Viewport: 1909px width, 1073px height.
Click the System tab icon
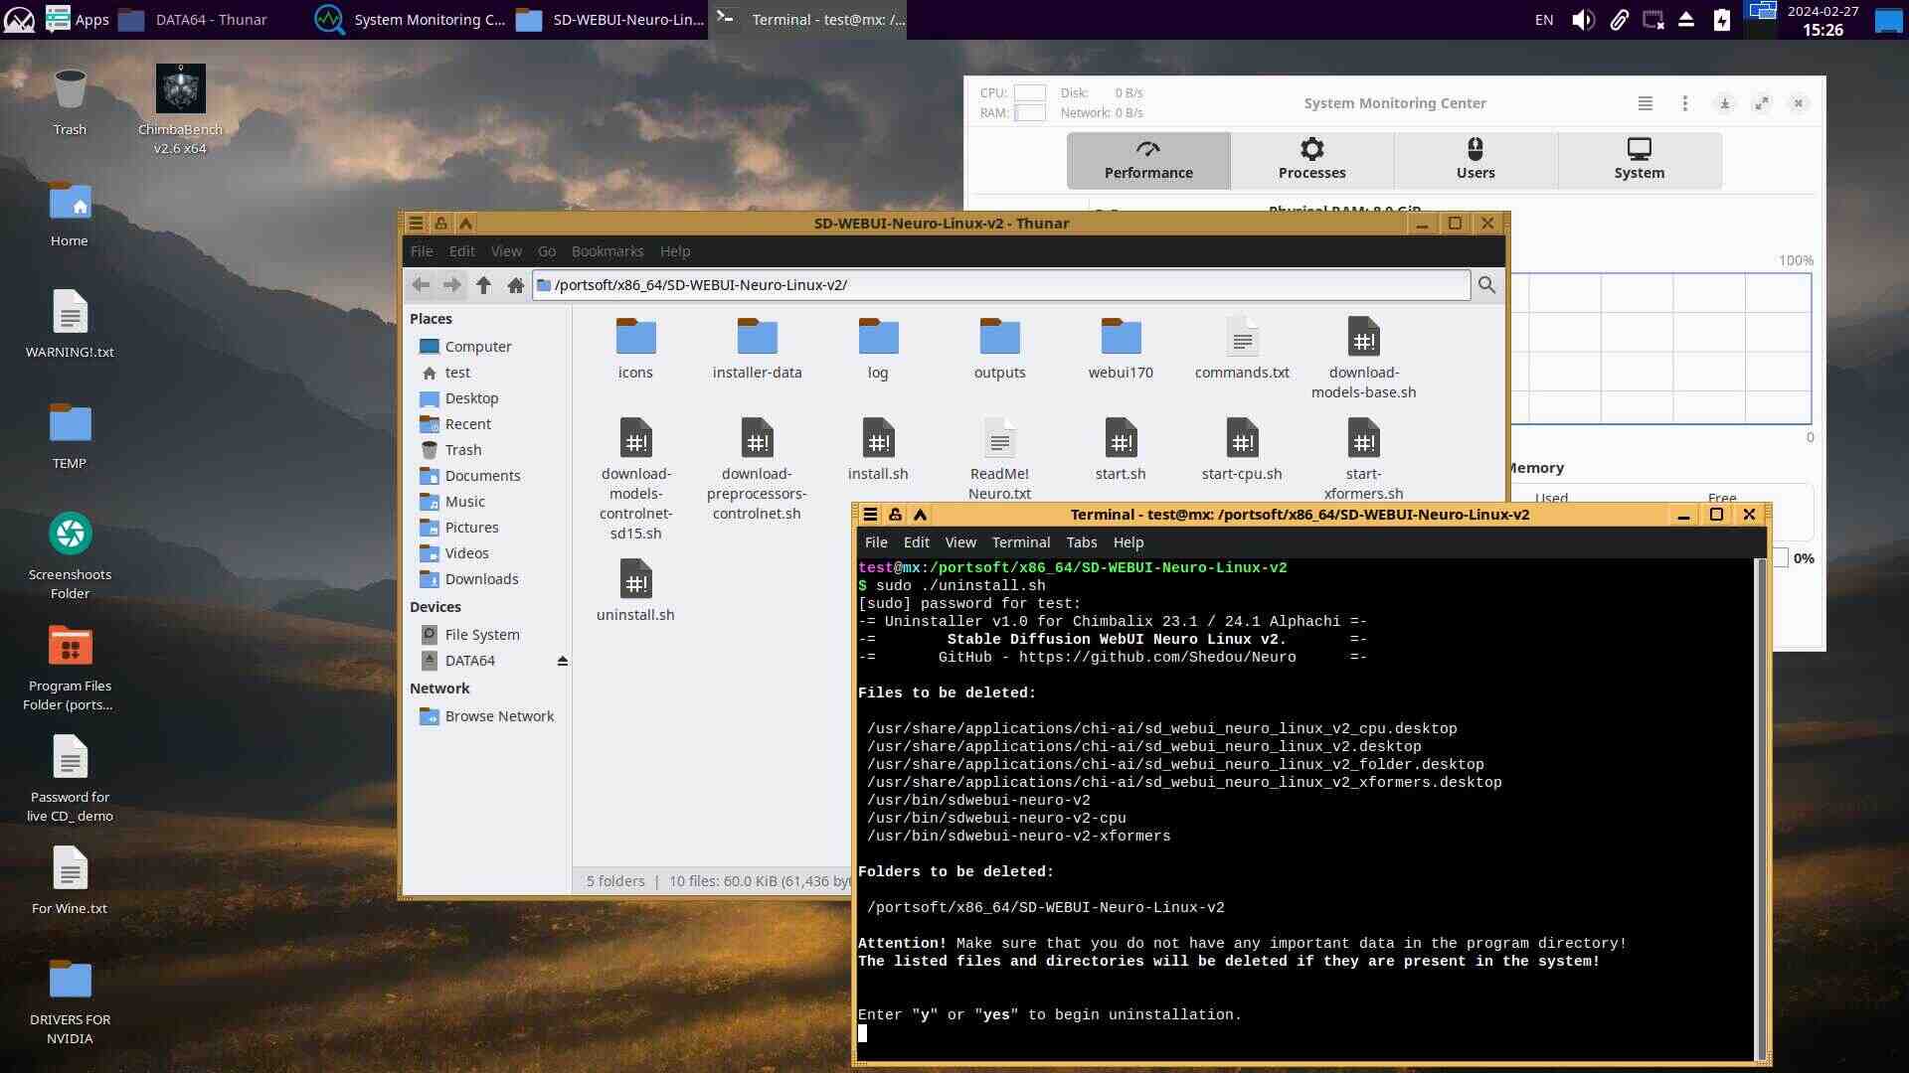1639,150
